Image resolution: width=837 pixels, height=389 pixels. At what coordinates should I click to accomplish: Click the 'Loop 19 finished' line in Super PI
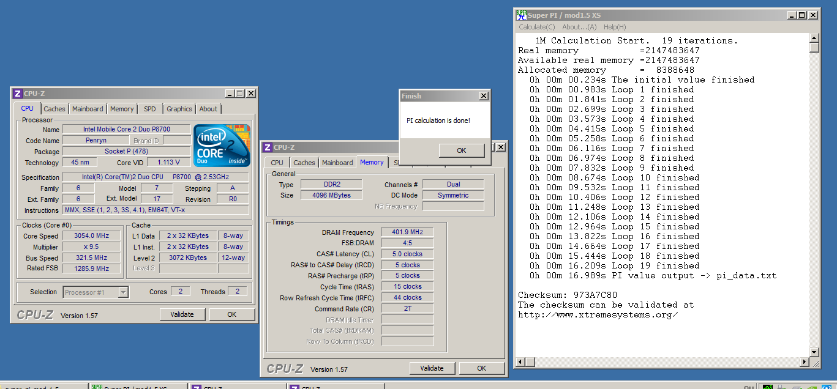pos(615,266)
